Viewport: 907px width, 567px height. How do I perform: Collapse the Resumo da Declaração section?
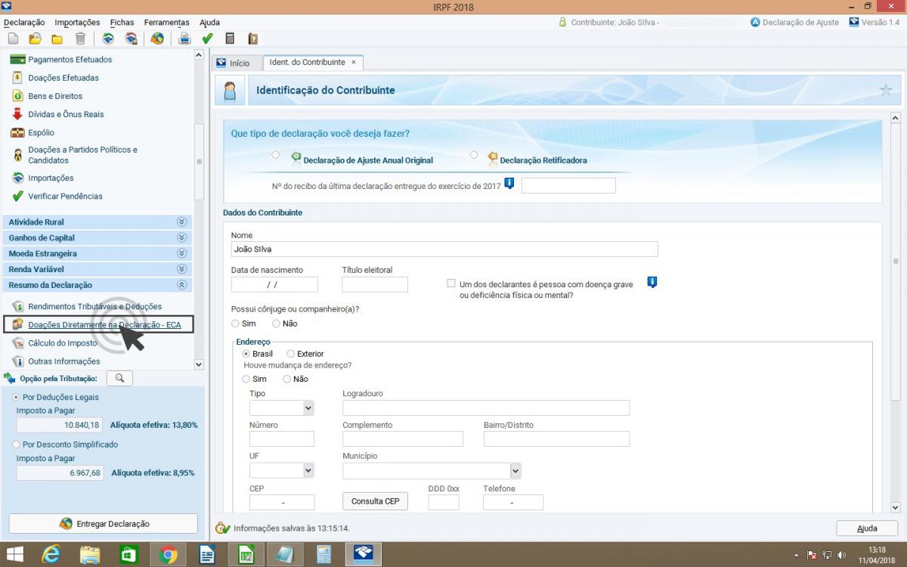click(181, 285)
